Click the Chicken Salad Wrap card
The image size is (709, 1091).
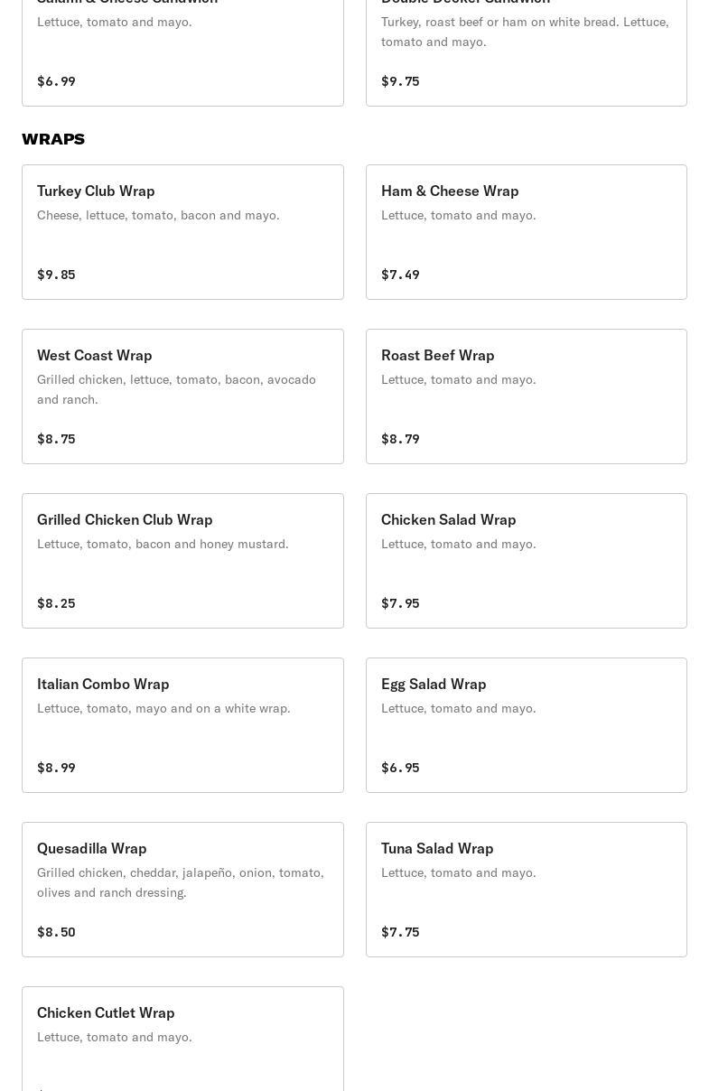click(x=527, y=561)
